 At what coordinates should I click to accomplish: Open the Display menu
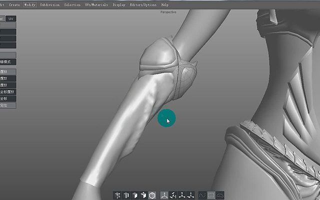click(x=119, y=4)
